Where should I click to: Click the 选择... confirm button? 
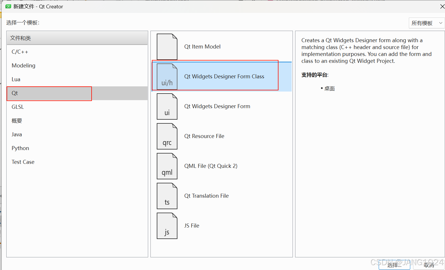pos(394,265)
